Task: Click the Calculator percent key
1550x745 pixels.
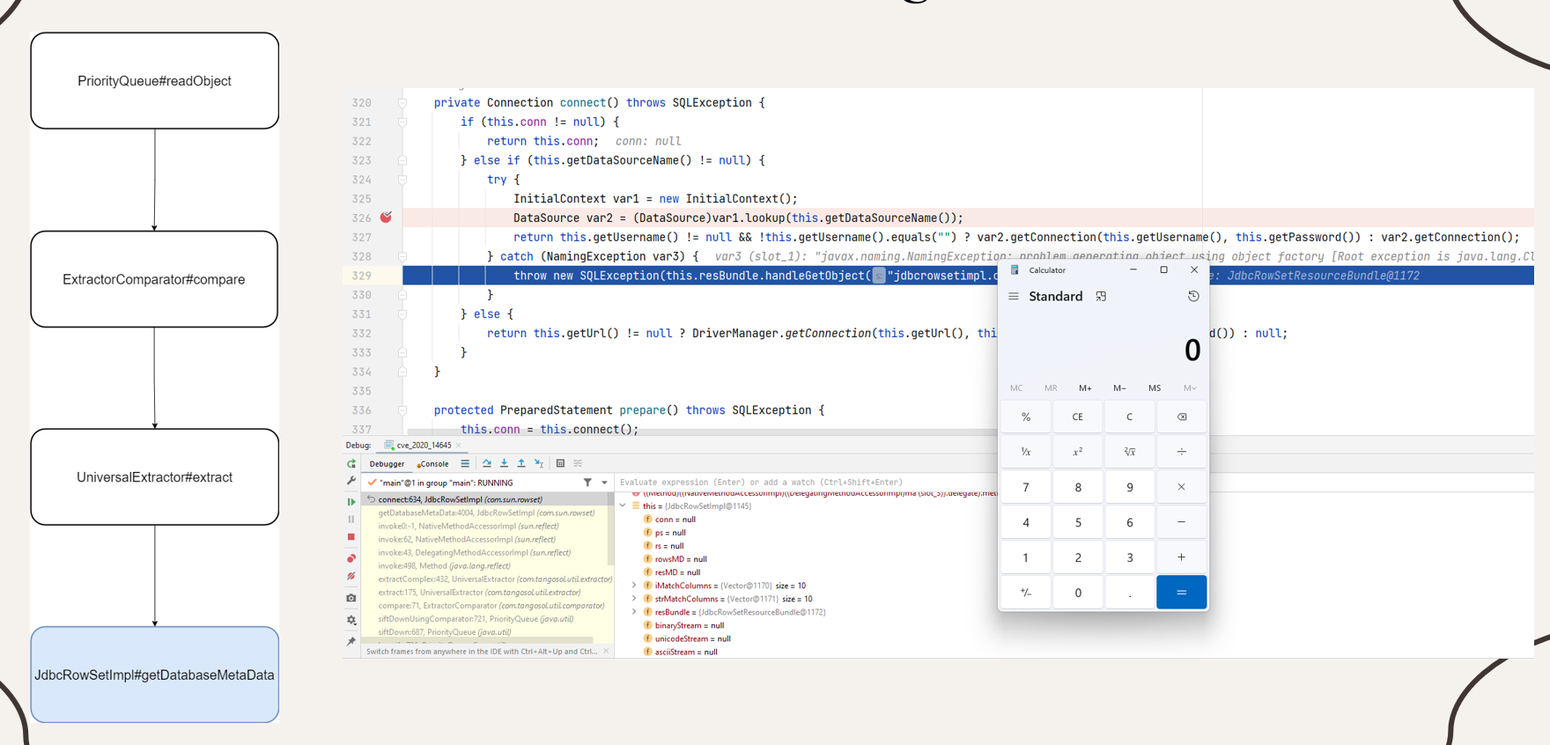Action: [x=1026, y=417]
